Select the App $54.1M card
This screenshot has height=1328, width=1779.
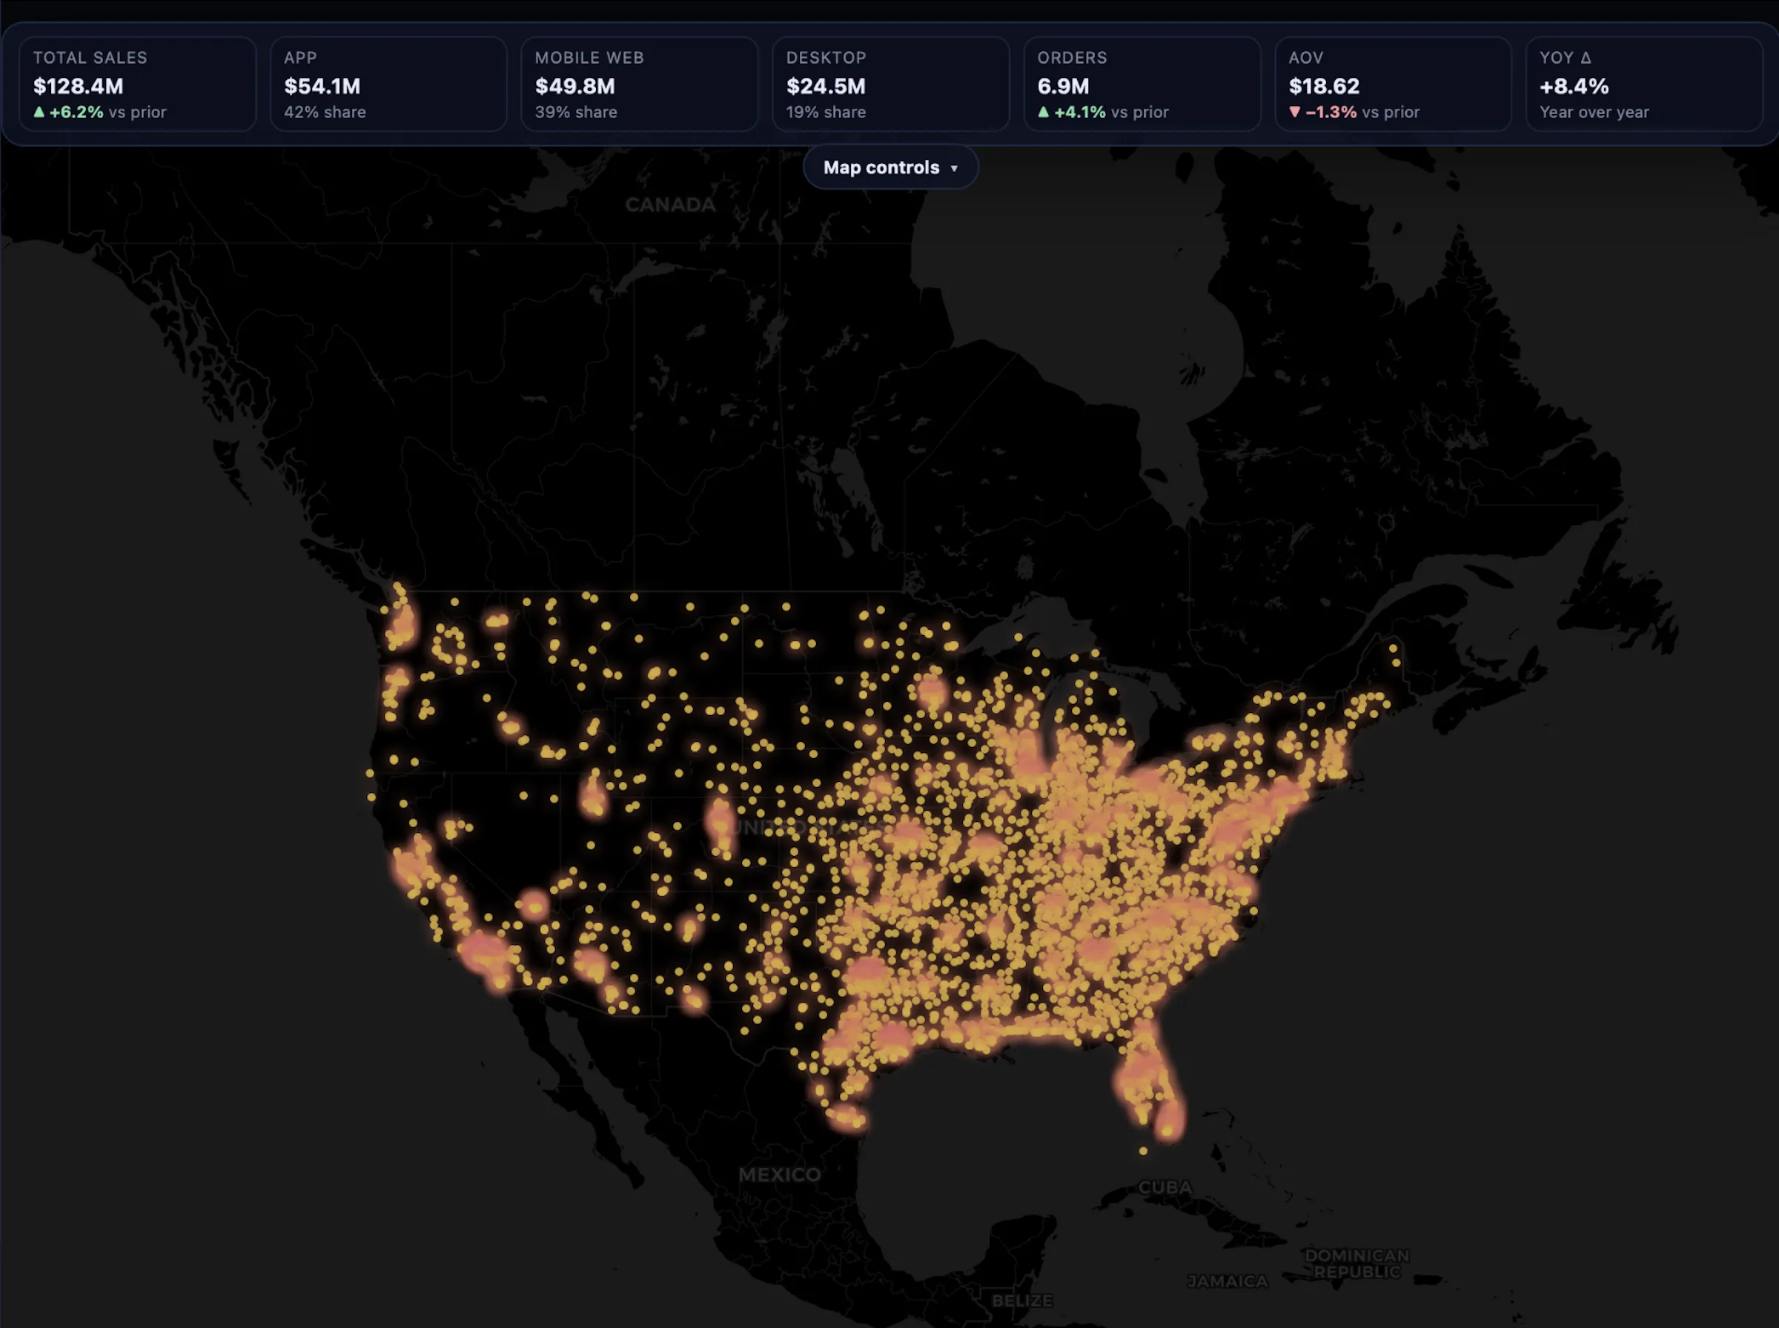tap(388, 84)
